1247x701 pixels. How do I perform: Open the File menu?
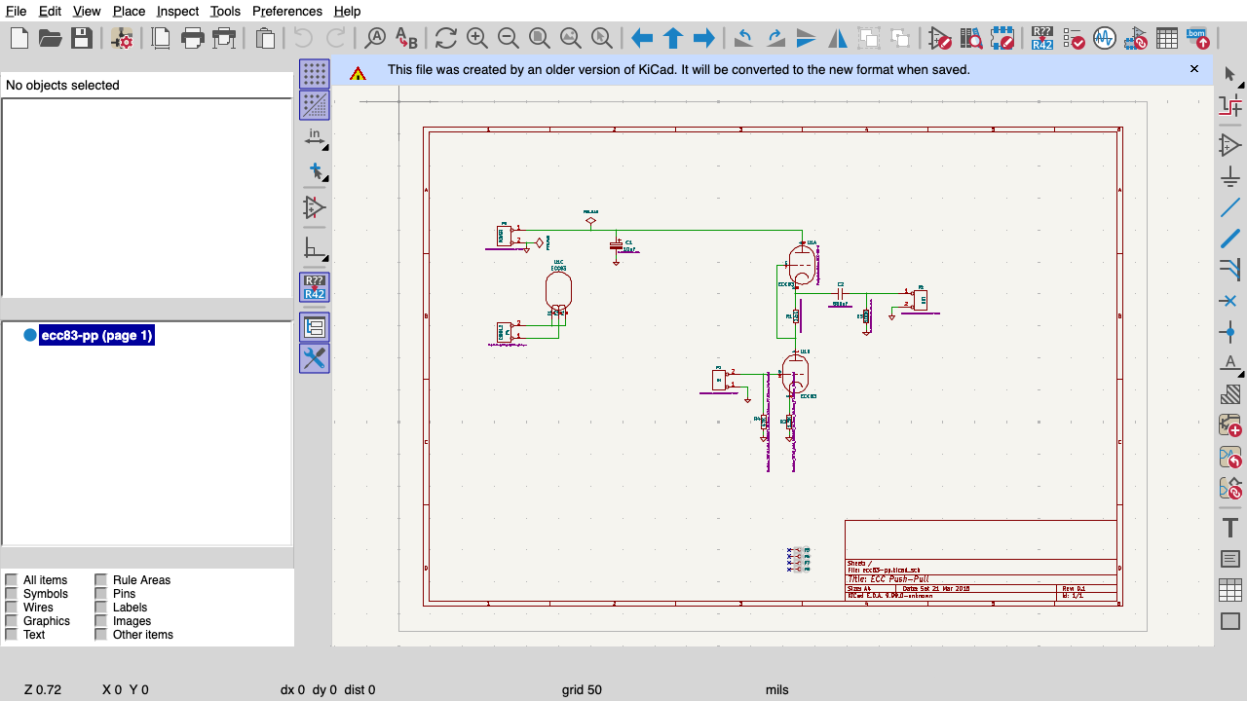16,11
